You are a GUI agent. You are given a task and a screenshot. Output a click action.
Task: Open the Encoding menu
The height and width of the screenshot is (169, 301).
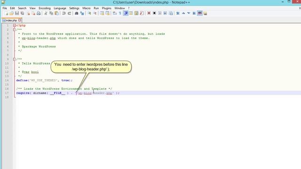tap(45, 8)
